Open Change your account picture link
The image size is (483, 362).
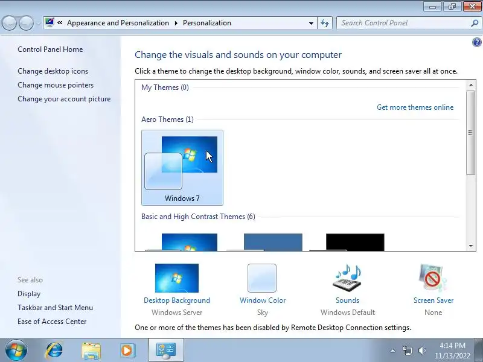64,99
